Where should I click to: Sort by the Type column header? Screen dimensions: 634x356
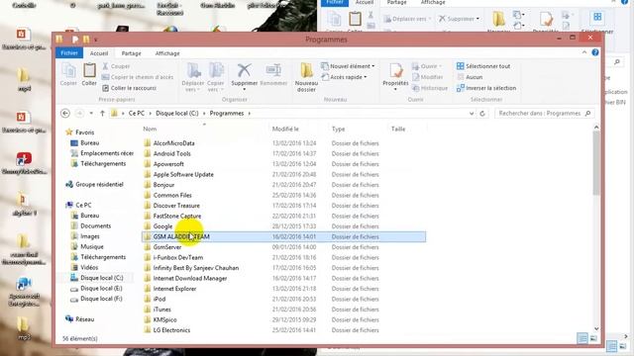coord(339,129)
